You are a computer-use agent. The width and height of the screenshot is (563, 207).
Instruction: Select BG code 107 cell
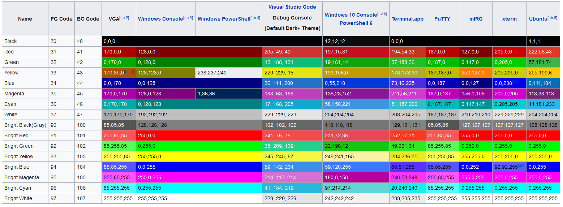point(88,198)
